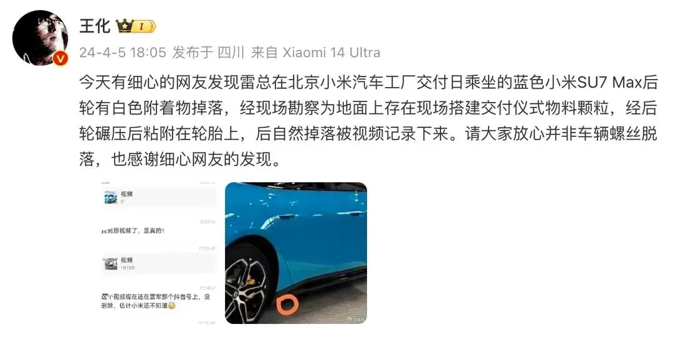Click 发布于 四川 location text
673x347 pixels.
point(208,52)
